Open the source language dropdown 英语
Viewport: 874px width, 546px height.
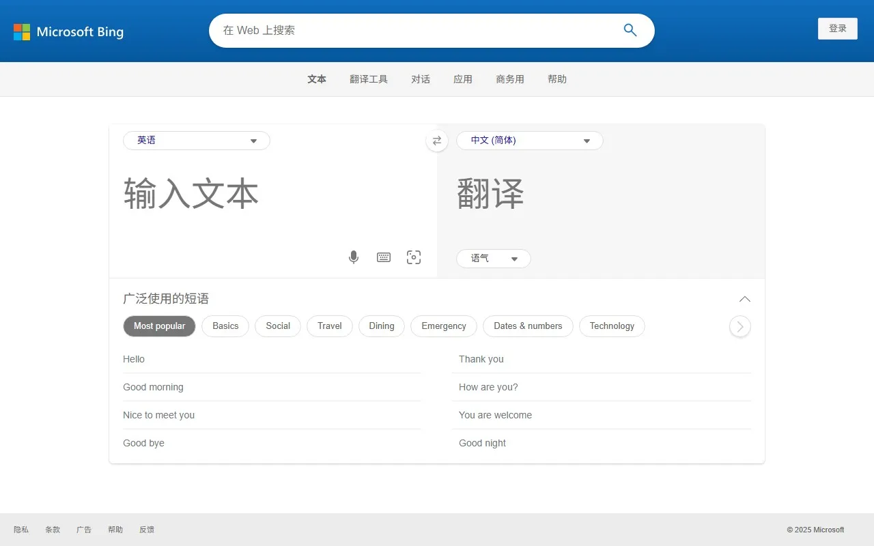pos(196,141)
